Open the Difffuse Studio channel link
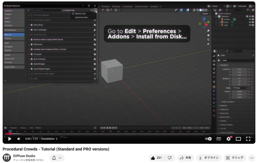257x163 pixels. 24,156
